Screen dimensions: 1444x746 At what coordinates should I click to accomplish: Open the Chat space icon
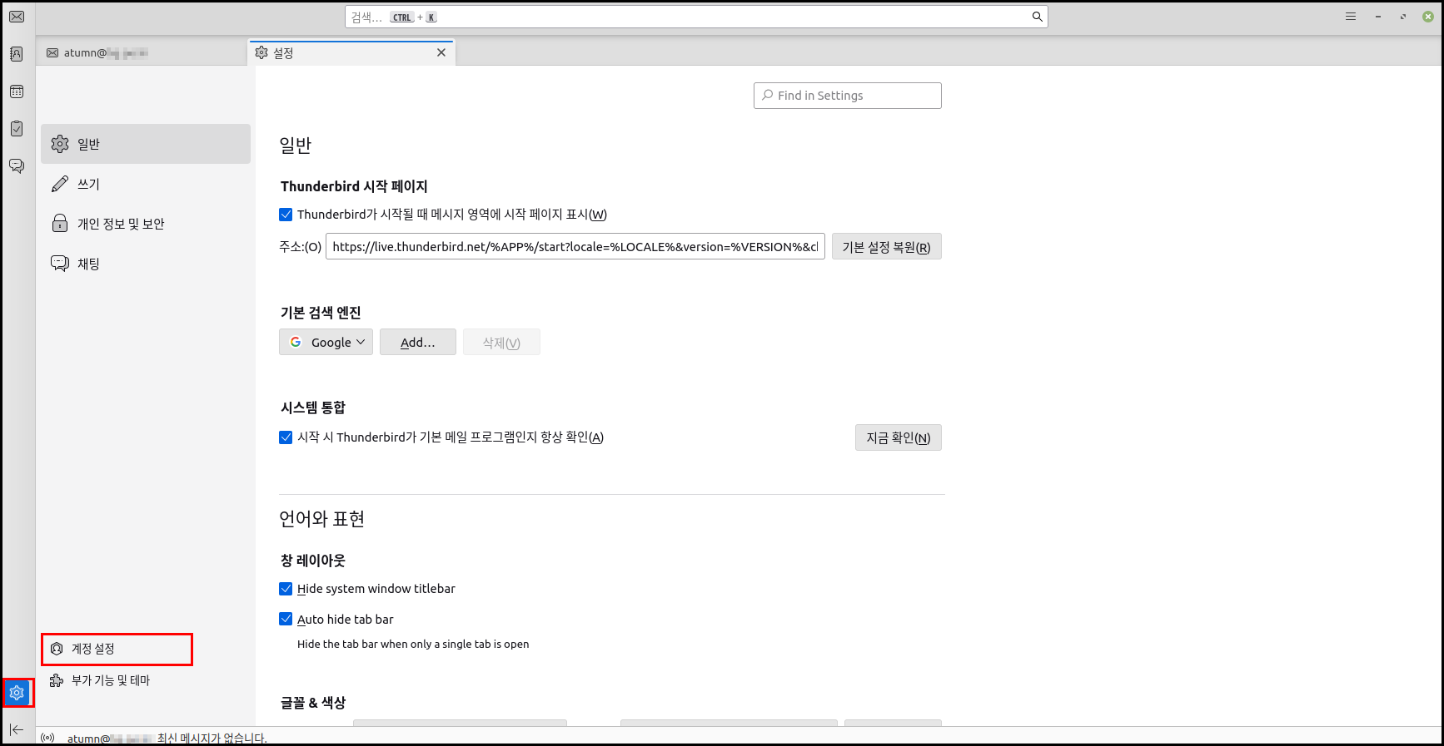coord(17,166)
